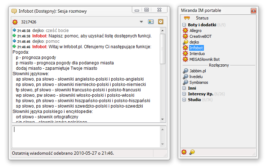
Task: Collapse the Boty i dodatki group
Action: (x=184, y=25)
